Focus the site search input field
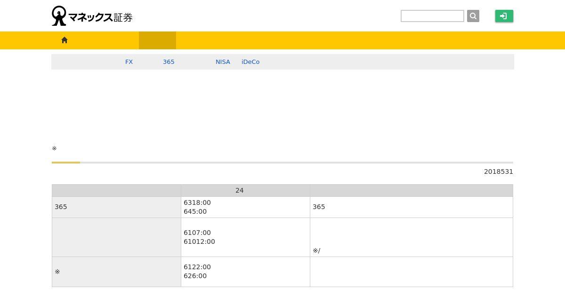The height and width of the screenshot is (296, 565). pyautogui.click(x=432, y=16)
